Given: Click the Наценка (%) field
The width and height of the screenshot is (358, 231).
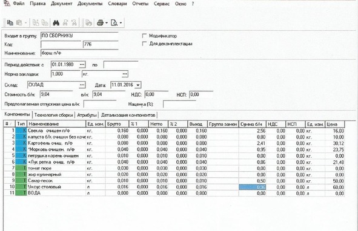Looking at the screenshot, I should coord(179,104).
